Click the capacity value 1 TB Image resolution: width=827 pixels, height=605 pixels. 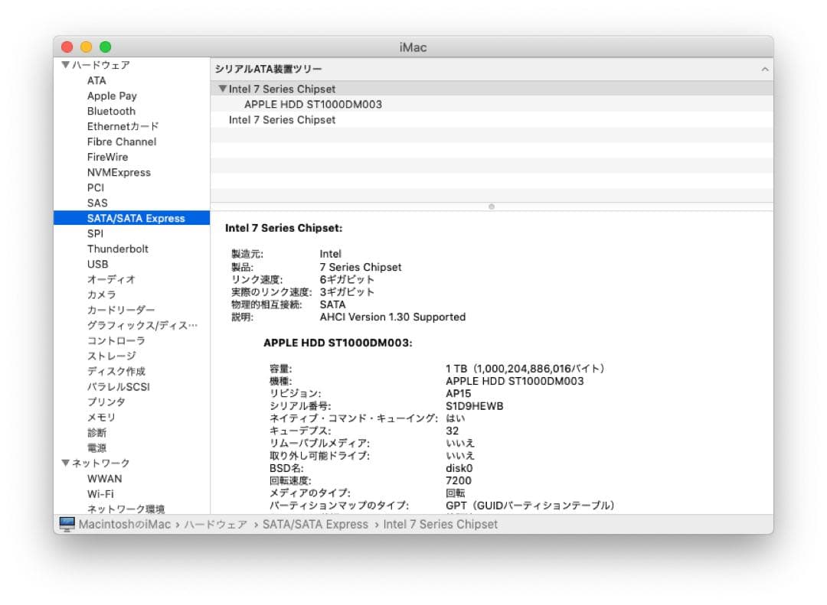[x=525, y=369]
